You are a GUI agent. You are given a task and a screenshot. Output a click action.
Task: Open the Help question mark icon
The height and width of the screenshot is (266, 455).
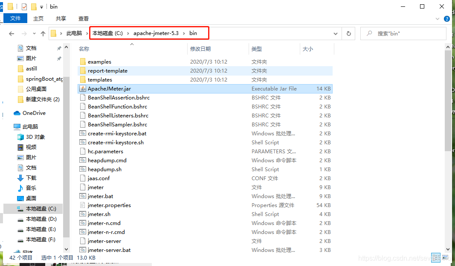(x=447, y=19)
